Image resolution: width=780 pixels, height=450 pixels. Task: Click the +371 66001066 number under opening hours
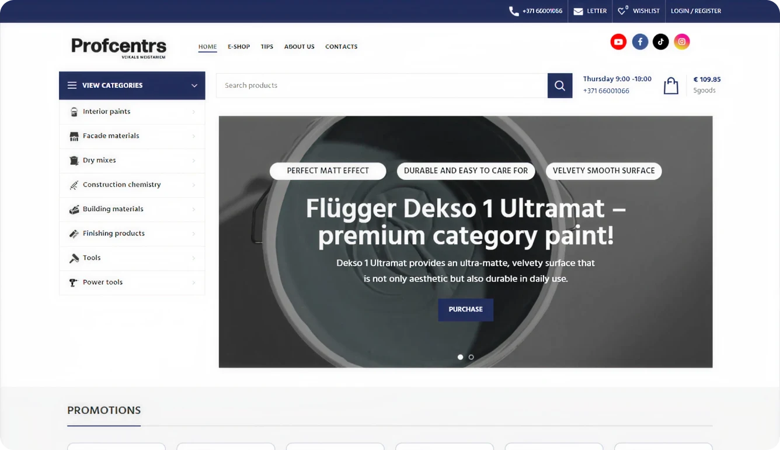click(606, 91)
